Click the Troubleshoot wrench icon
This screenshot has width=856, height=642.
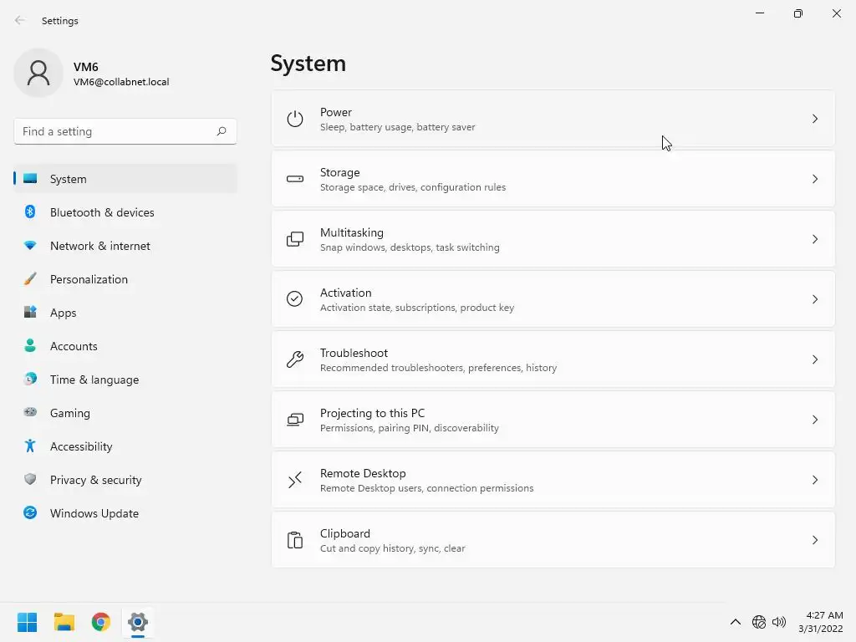point(295,359)
